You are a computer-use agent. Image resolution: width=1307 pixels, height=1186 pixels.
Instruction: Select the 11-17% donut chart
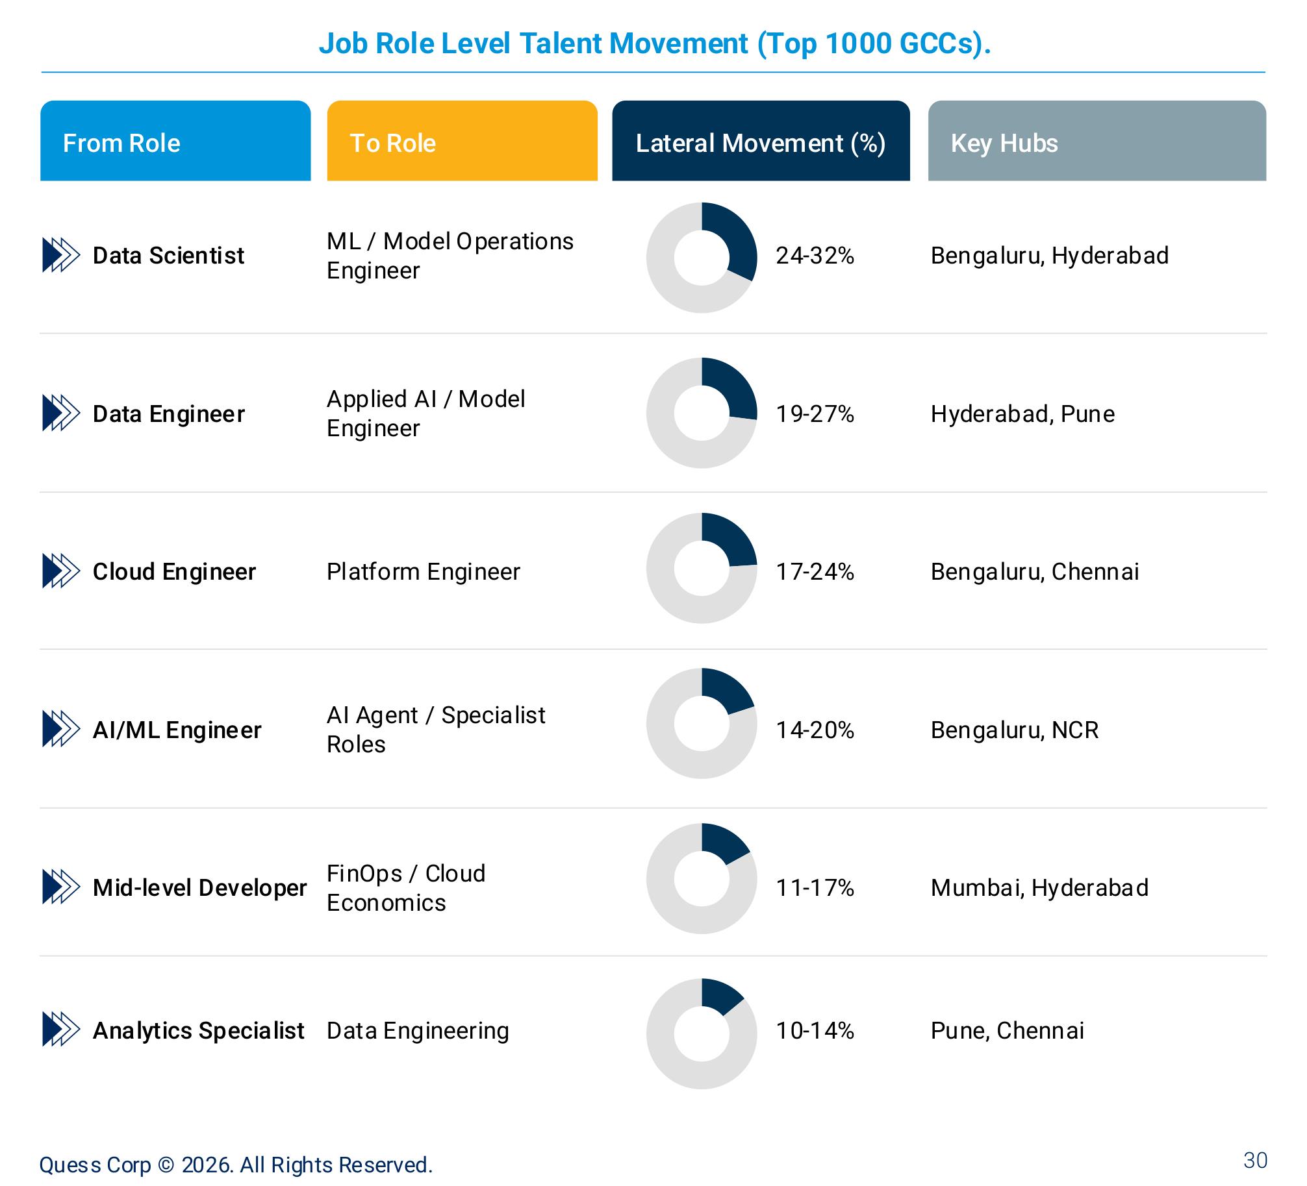[702, 878]
